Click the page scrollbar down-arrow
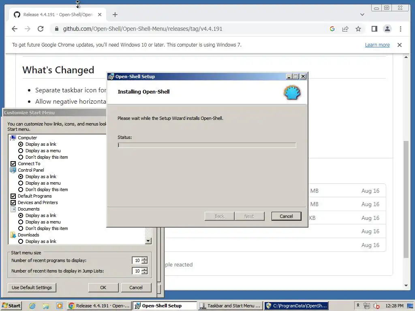This screenshot has width=415, height=311. coord(406,285)
